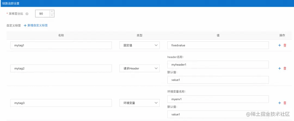The height and width of the screenshot is (121, 294).
Task: Decrease sampling percentage with down arrow
Action: 52,15
